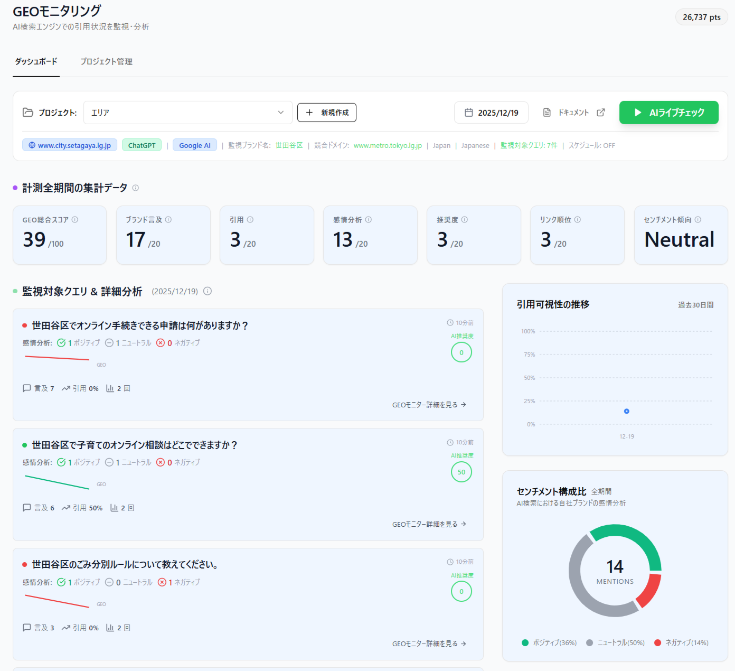This screenshot has height=671, width=735.
Task: Open the 2025/12/19 date picker
Action: tap(491, 113)
